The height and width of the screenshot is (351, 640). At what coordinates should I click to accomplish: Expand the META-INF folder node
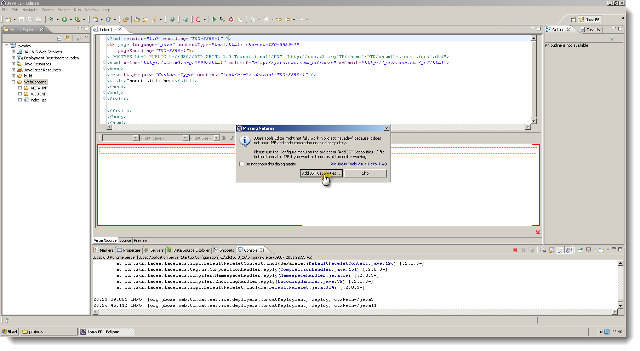coord(20,88)
